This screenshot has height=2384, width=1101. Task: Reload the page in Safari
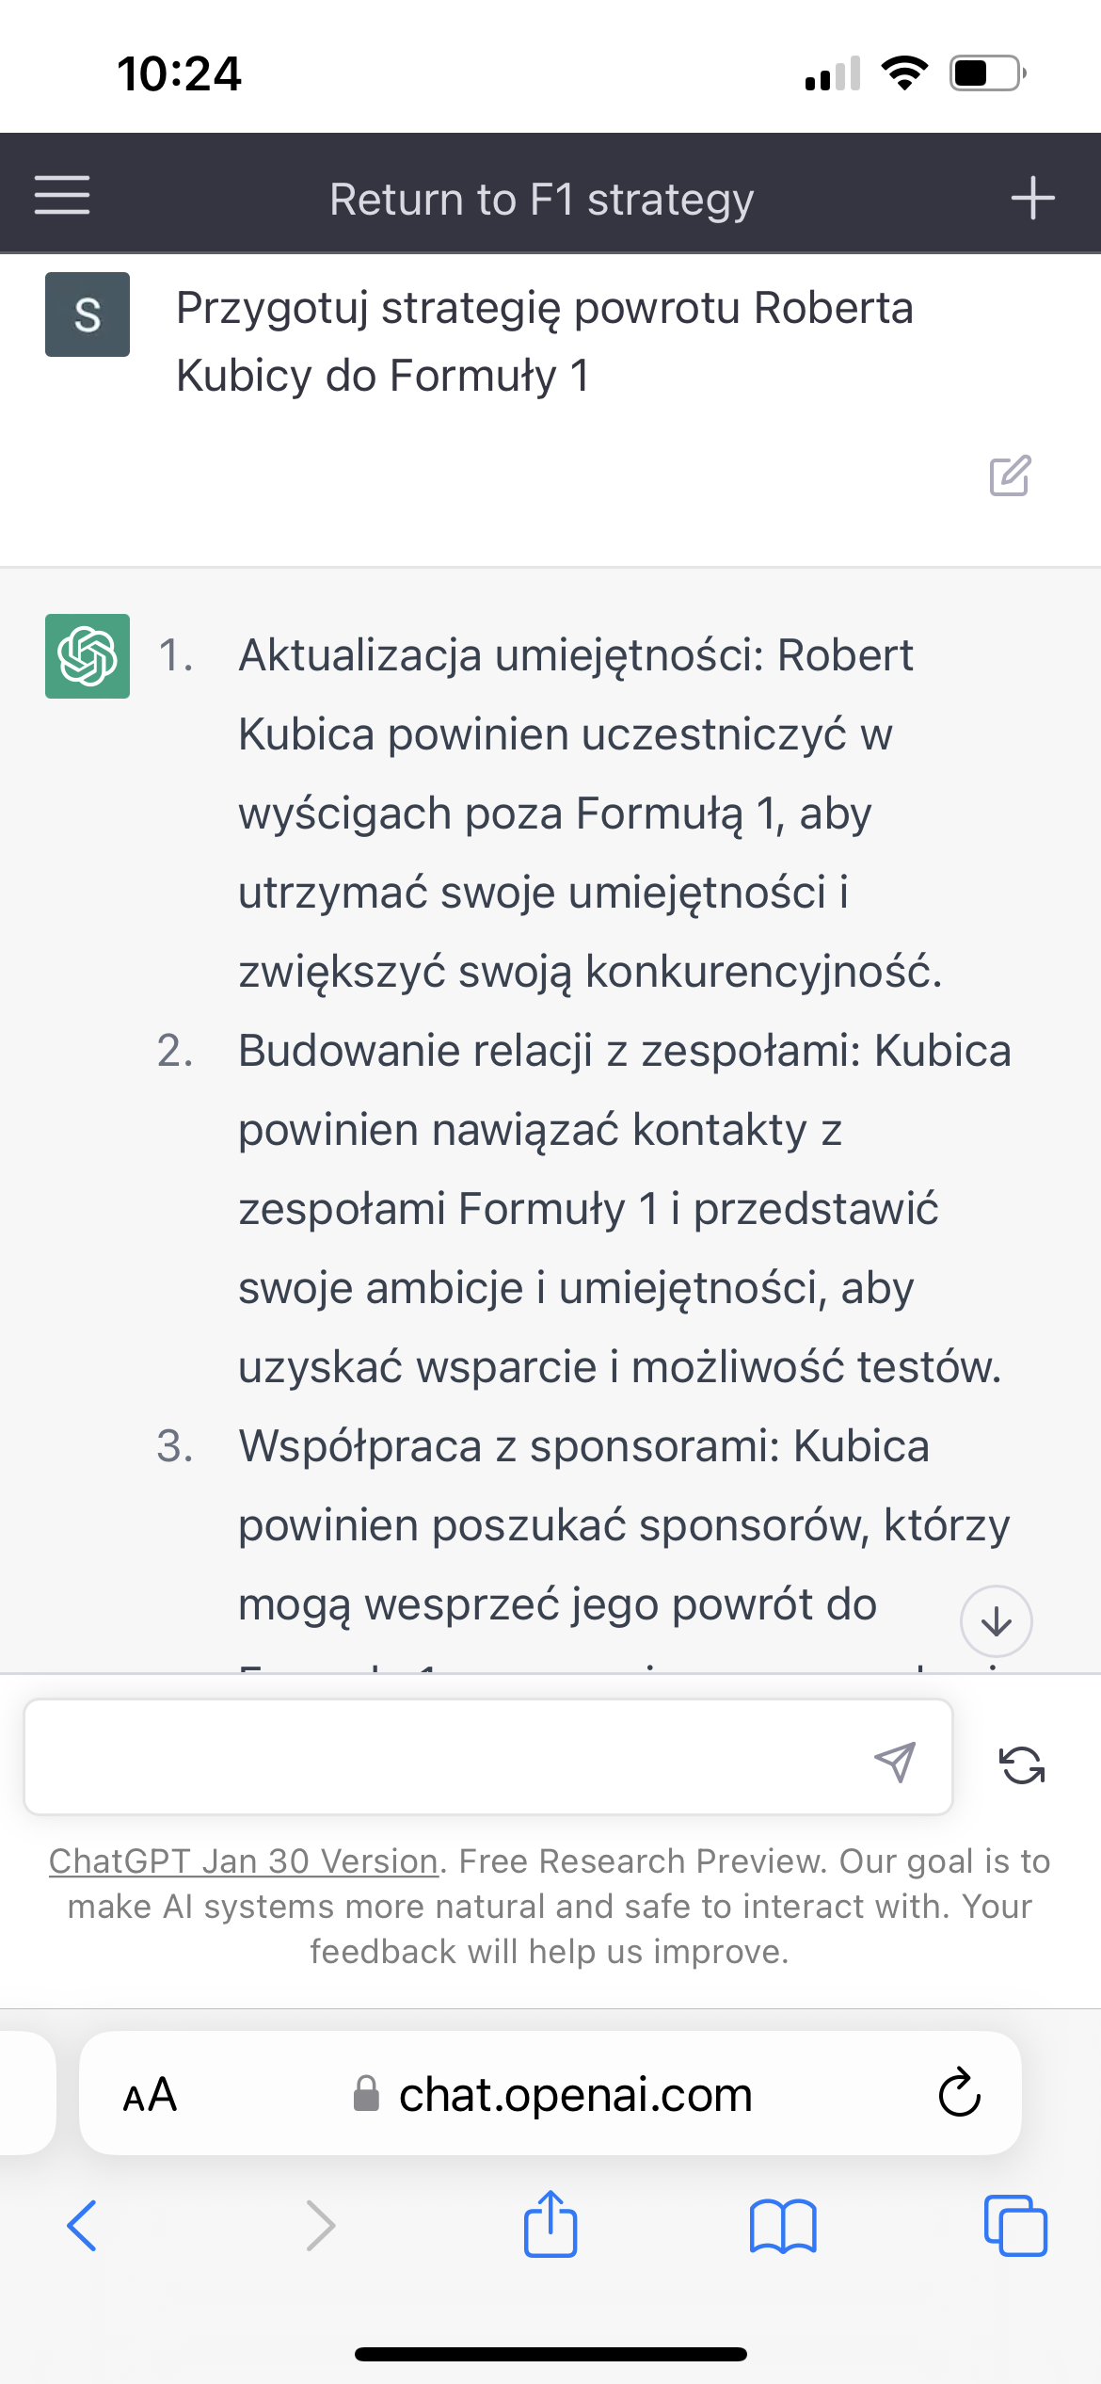(x=959, y=2094)
